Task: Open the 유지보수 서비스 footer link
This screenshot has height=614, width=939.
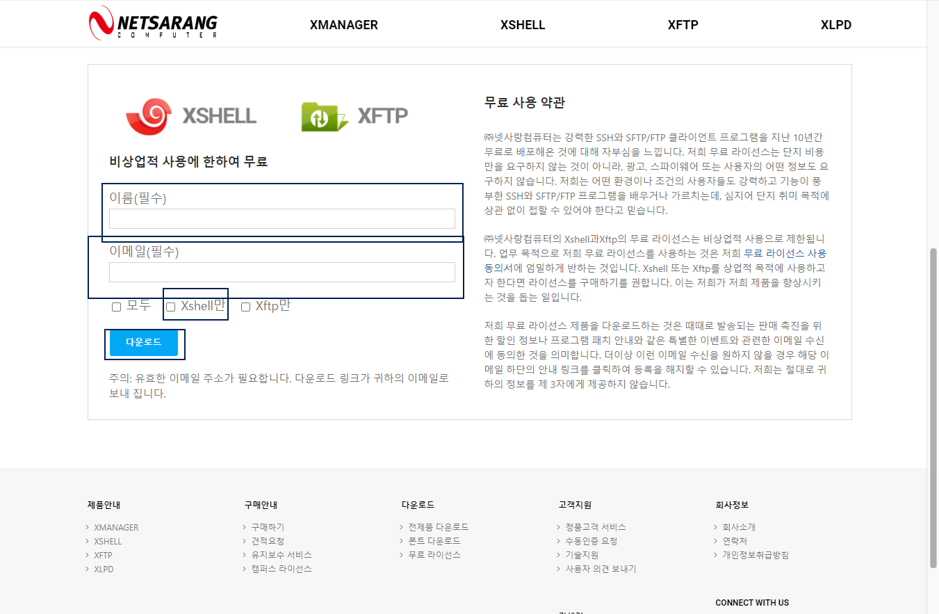Action: coord(281,555)
